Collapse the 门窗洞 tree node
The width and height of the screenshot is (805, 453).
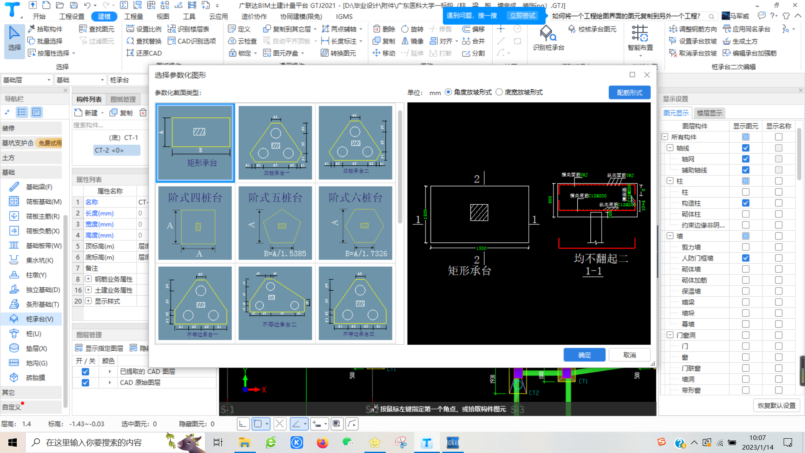tap(670, 335)
